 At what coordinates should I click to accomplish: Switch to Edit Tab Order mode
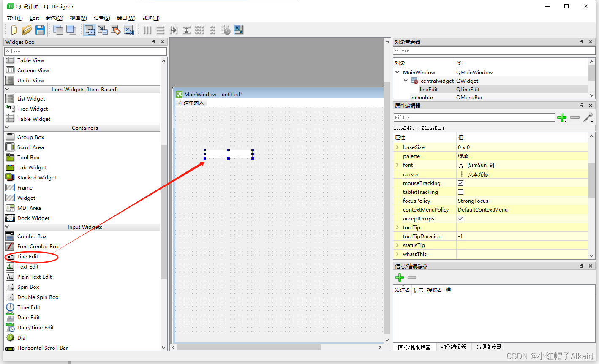129,30
